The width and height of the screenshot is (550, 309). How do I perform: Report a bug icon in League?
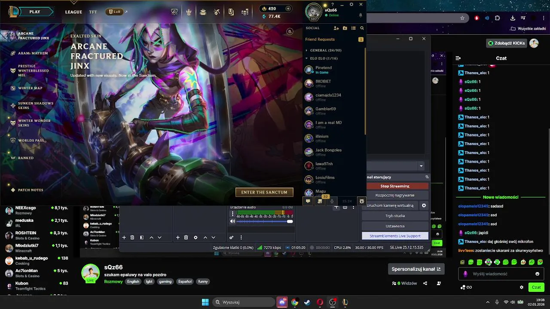tap(362, 201)
